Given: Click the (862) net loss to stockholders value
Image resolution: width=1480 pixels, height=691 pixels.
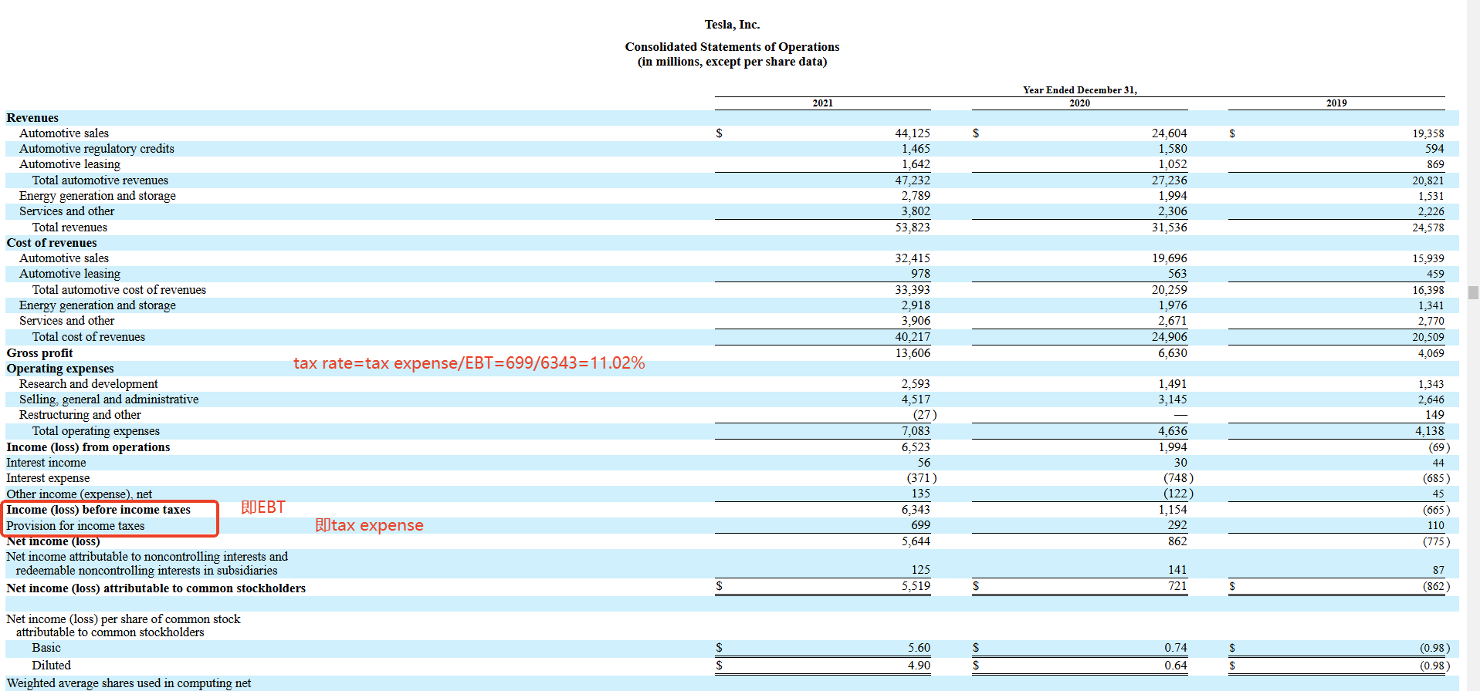Looking at the screenshot, I should pos(1437,586).
